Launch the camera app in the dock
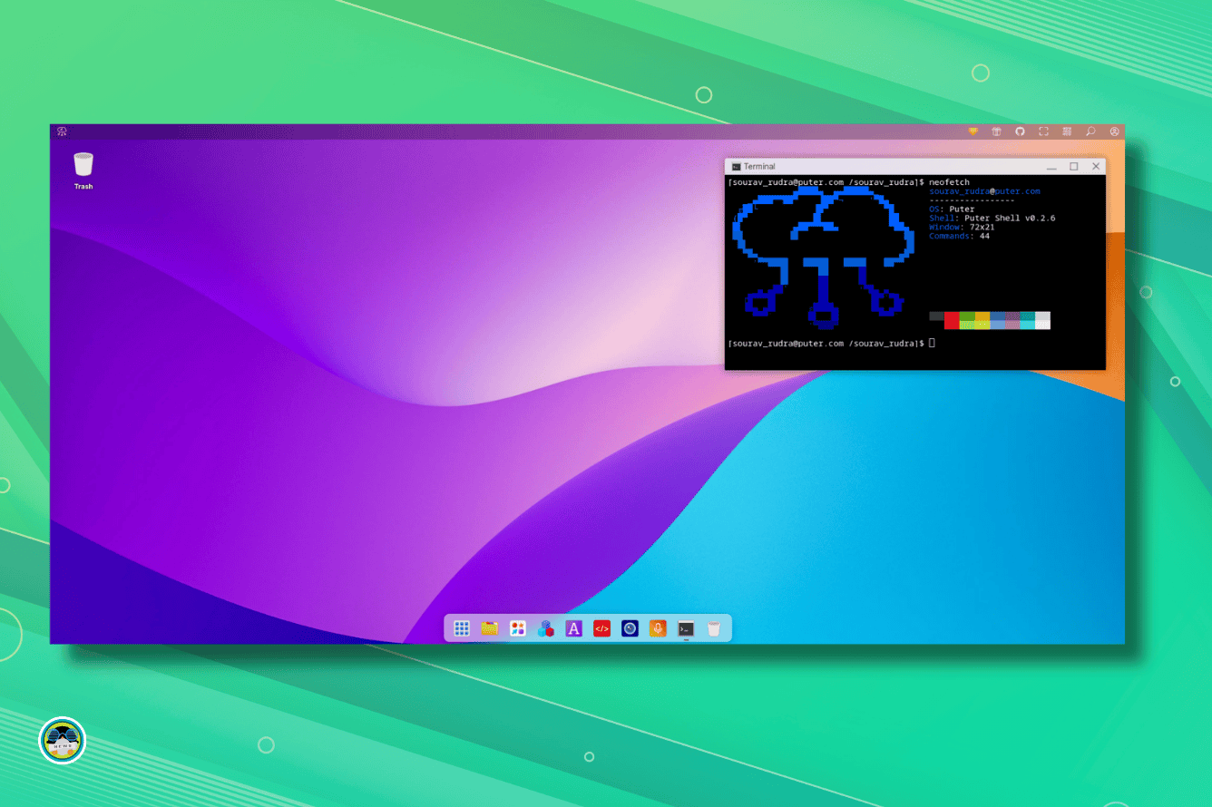Image resolution: width=1212 pixels, height=807 pixels. coord(630,628)
